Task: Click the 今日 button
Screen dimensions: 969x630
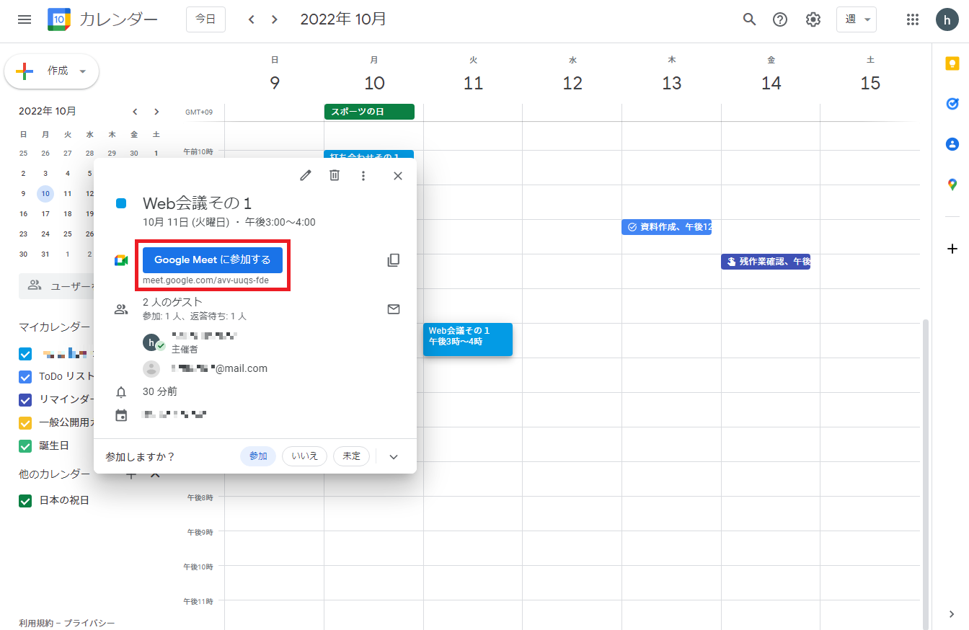Action: pyautogui.click(x=205, y=19)
